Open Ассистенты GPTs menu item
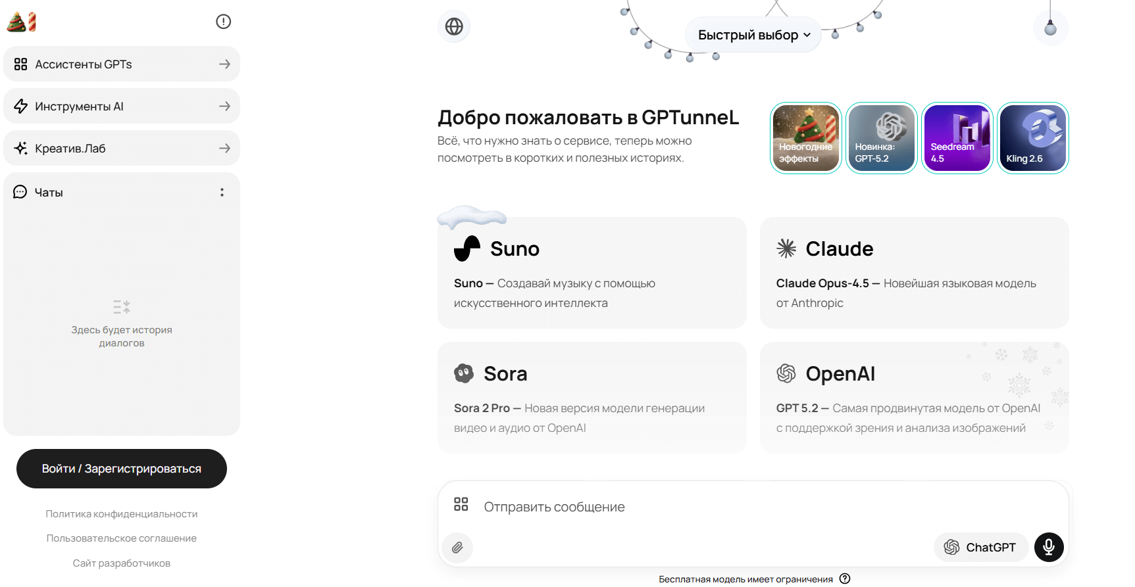Image resolution: width=1135 pixels, height=587 pixels. (122, 64)
